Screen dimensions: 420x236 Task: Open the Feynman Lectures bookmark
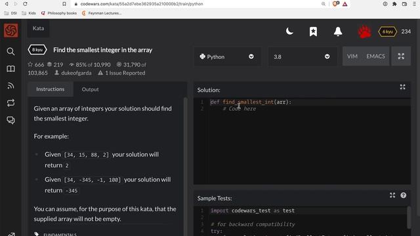[102, 13]
